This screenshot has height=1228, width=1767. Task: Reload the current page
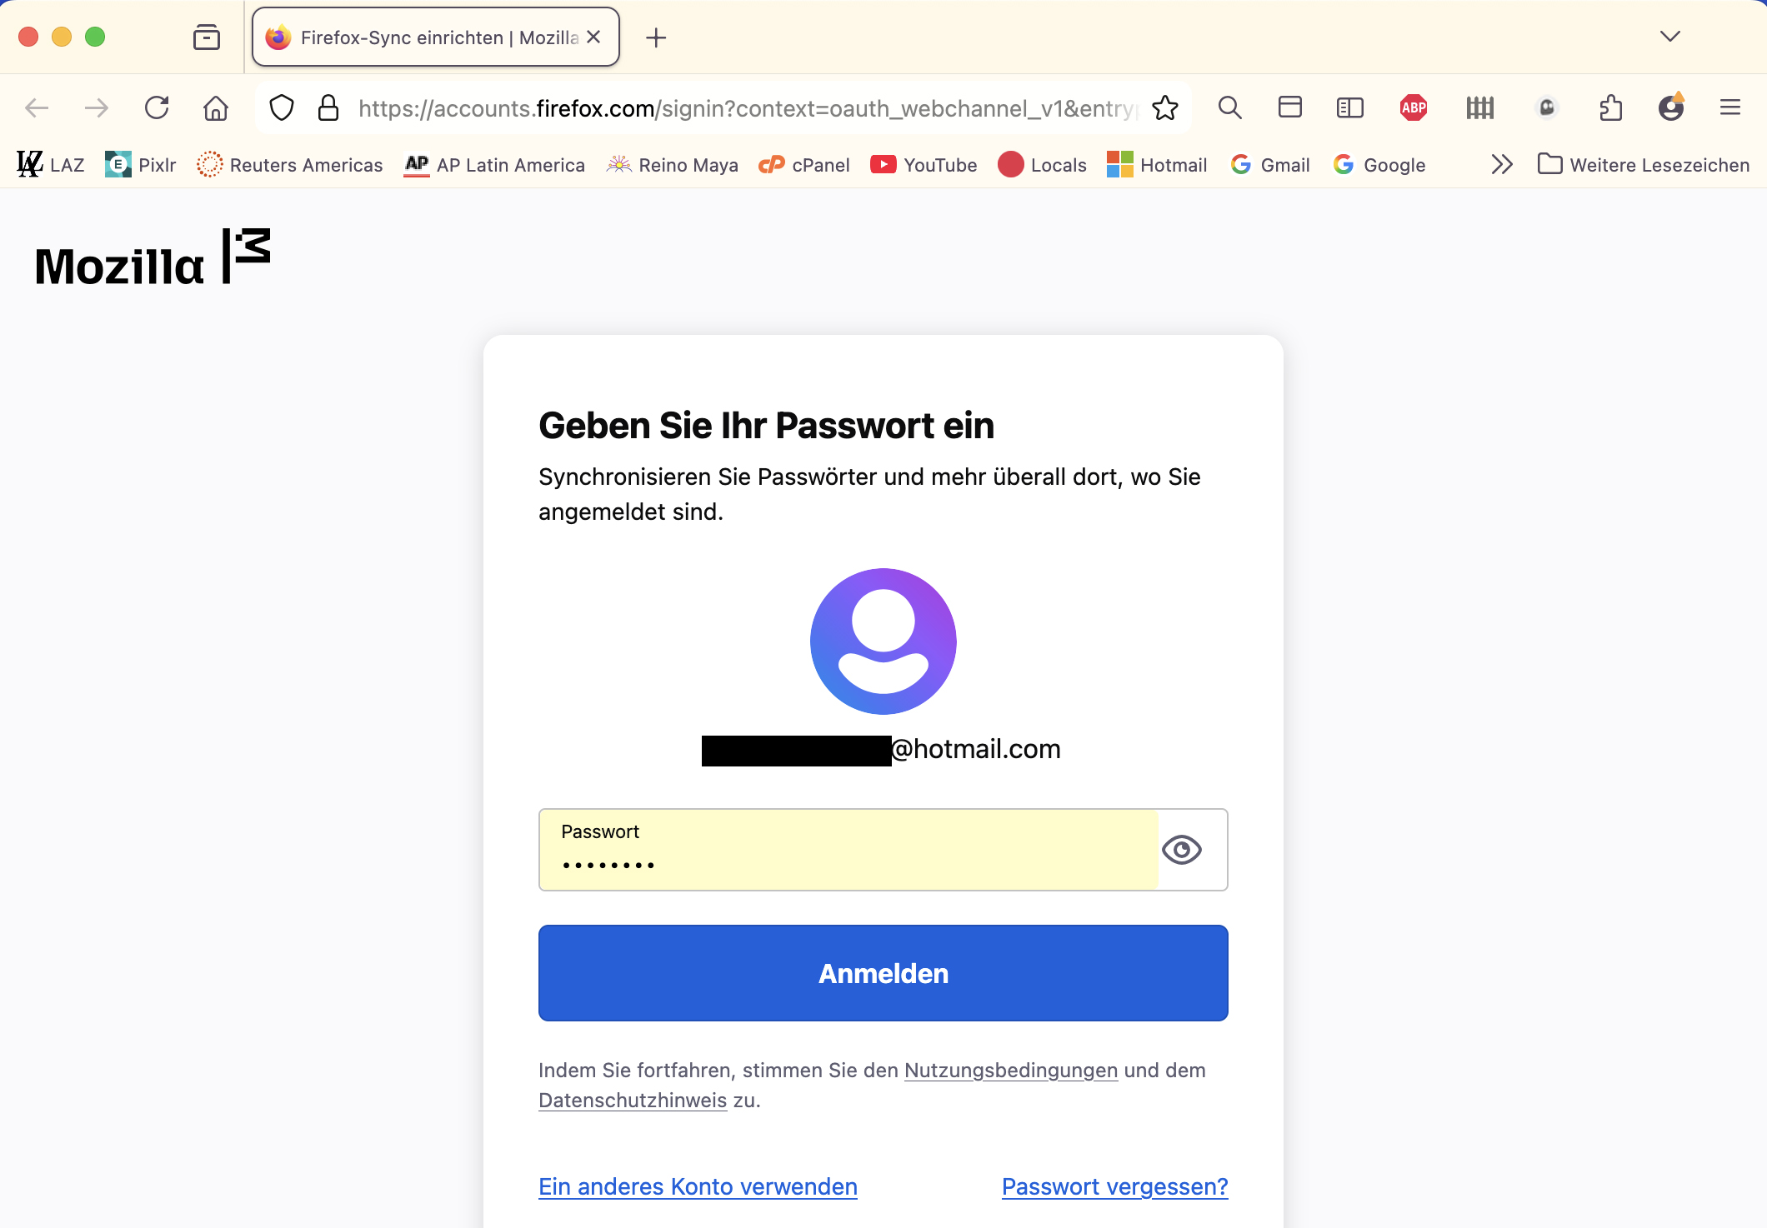[157, 107]
